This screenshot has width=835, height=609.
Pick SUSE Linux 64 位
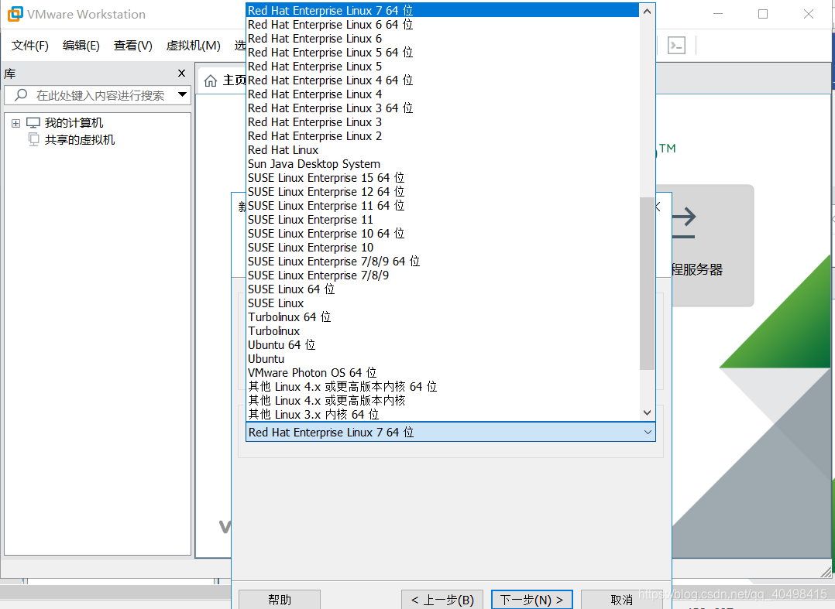pos(442,289)
